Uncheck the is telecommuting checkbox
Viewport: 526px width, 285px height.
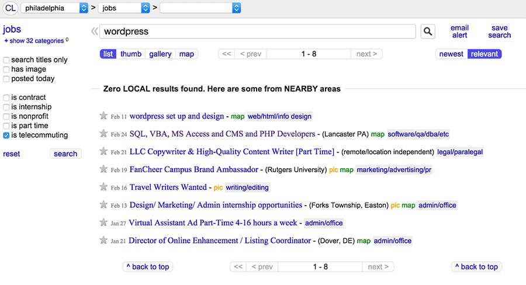pos(6,135)
